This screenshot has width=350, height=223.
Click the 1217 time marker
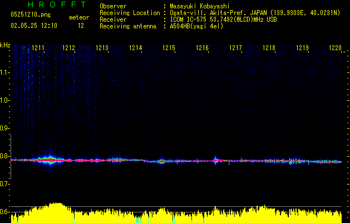(x=235, y=48)
